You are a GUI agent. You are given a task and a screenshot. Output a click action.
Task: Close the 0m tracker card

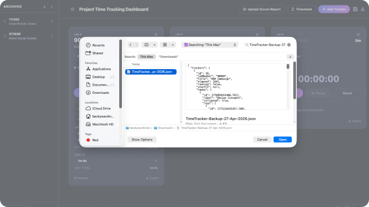[x=358, y=34]
